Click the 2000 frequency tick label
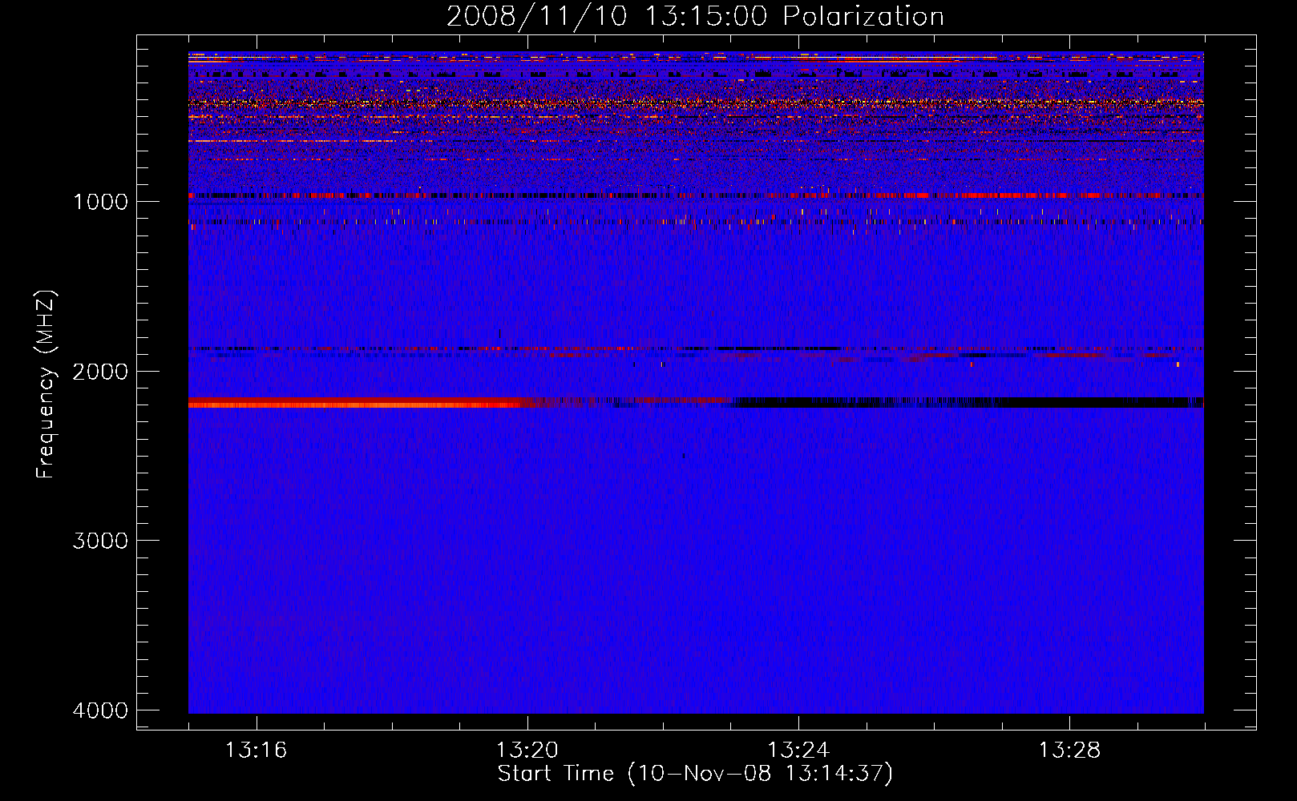 (100, 372)
